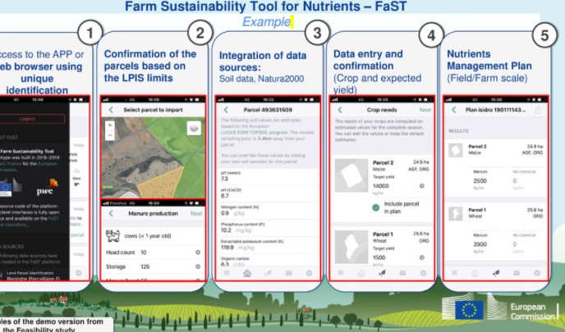Go back from Parcel 493631509 screen

[223, 110]
